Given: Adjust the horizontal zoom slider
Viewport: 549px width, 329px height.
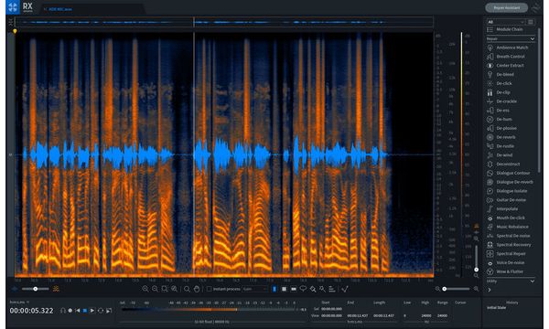Looking at the screenshot, I should click(457, 289).
